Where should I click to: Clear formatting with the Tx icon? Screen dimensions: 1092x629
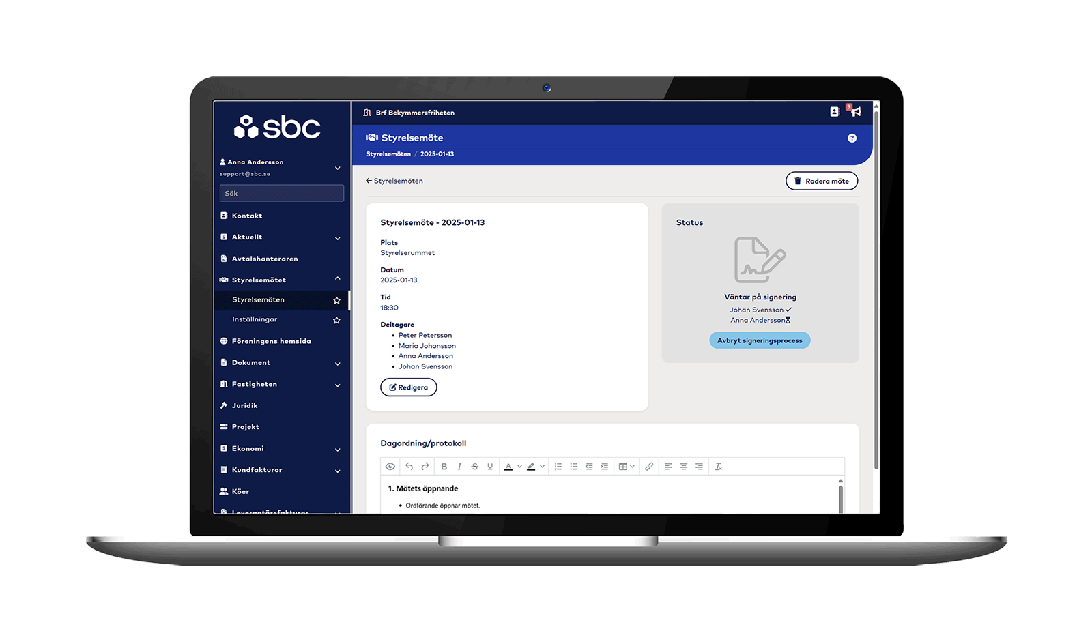click(718, 467)
